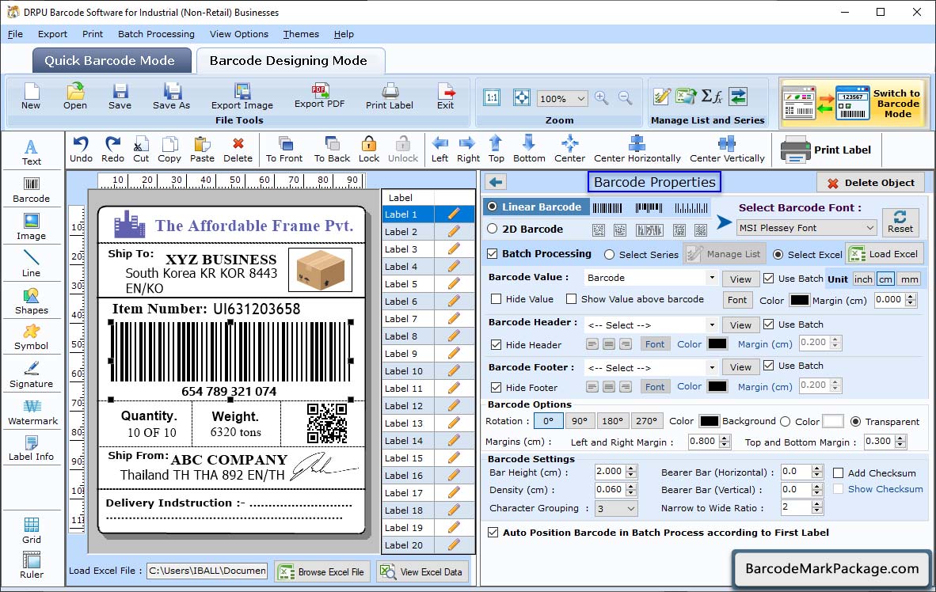Image resolution: width=936 pixels, height=592 pixels.
Task: Toggle Auto Position Barcode in Batch Process
Action: click(493, 533)
